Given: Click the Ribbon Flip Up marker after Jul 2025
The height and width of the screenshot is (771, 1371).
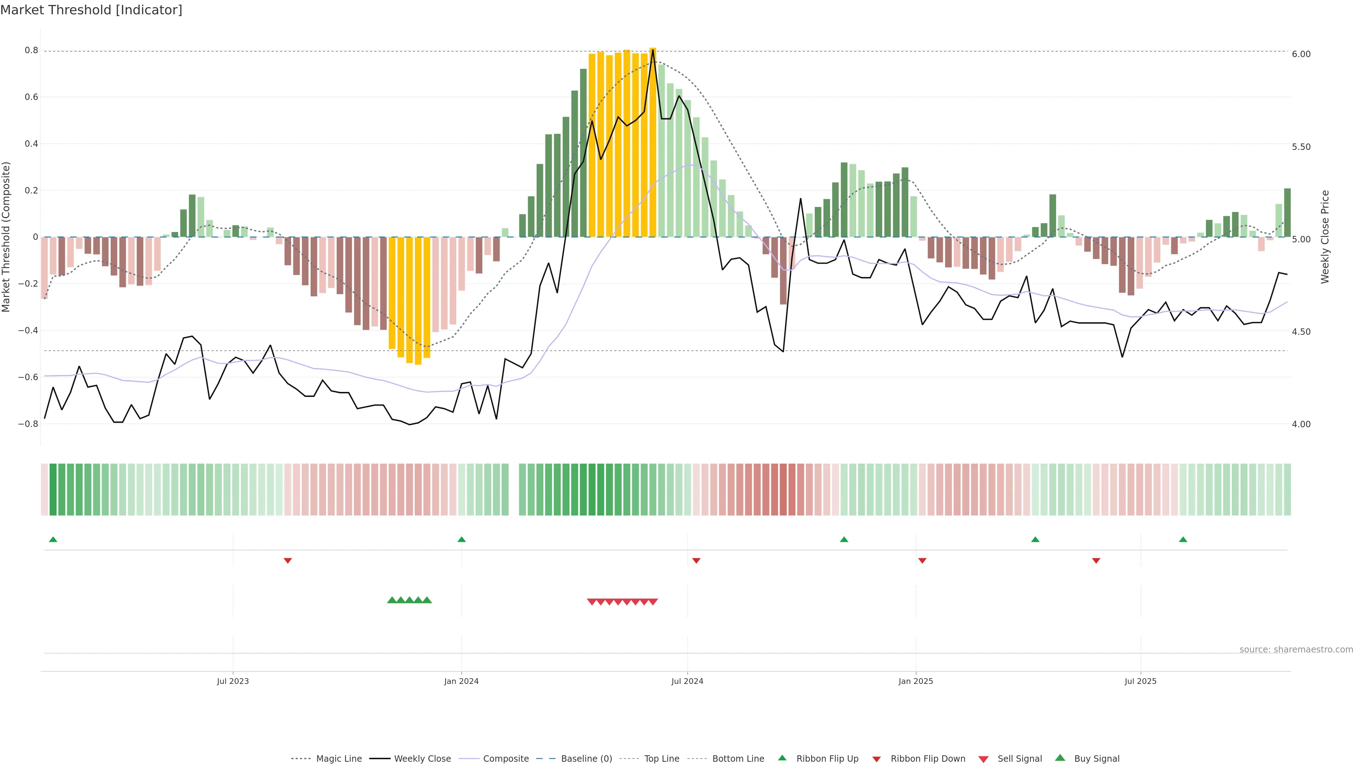Looking at the screenshot, I should coord(1182,540).
